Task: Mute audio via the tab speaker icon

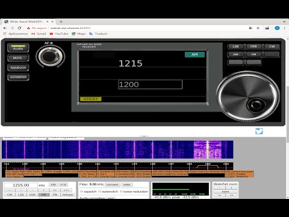Action: tap(48, 22)
